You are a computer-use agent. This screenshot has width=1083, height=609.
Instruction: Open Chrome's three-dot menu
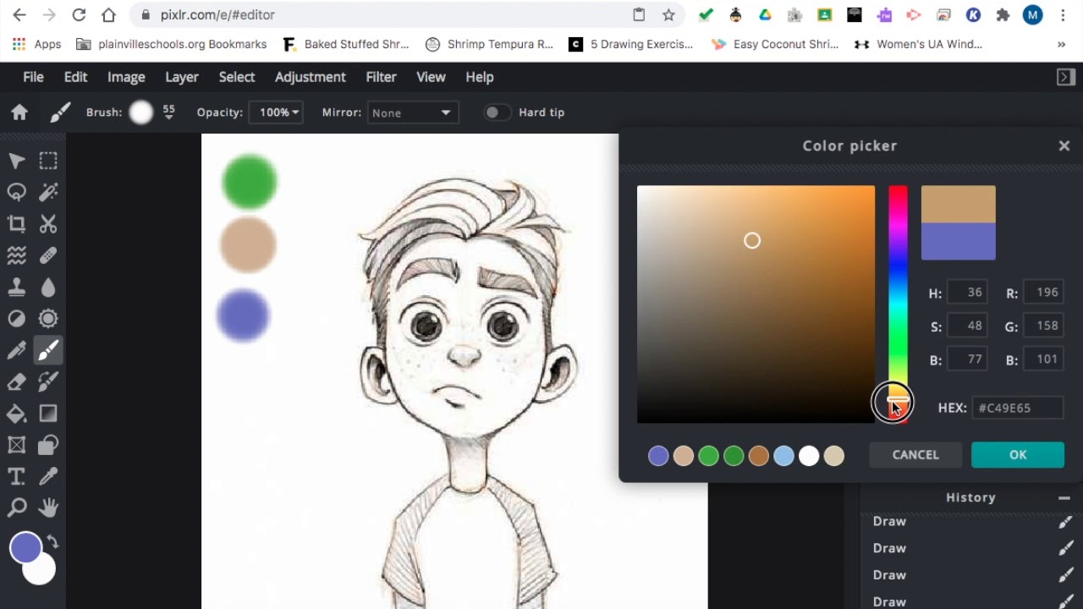[x=1062, y=15]
